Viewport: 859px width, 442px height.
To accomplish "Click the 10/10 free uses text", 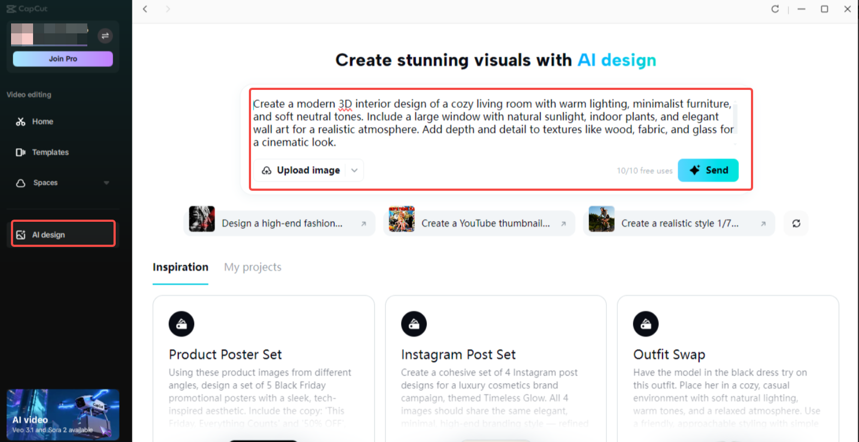I will click(645, 171).
